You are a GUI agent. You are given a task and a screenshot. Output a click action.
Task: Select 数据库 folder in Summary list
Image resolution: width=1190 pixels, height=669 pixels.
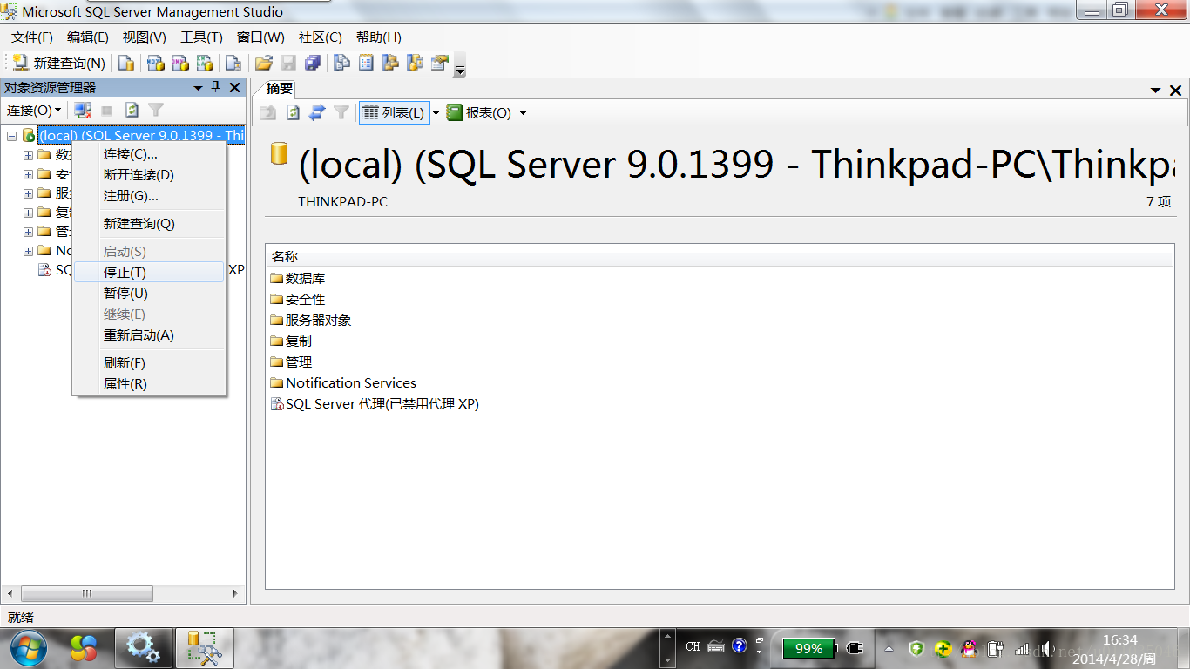[298, 279]
